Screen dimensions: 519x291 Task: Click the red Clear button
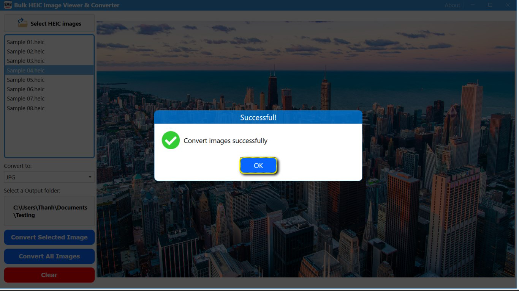49,275
